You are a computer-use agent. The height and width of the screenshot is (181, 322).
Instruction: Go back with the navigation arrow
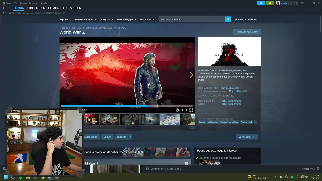click(4, 8)
